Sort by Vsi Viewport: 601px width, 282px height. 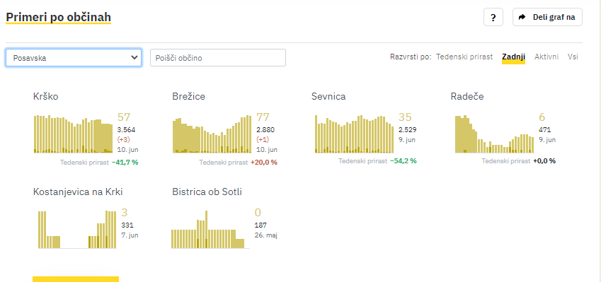573,57
